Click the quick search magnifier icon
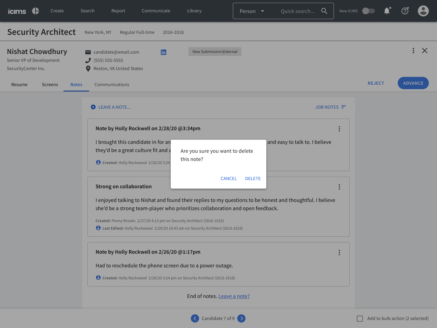The width and height of the screenshot is (437, 328). [324, 11]
